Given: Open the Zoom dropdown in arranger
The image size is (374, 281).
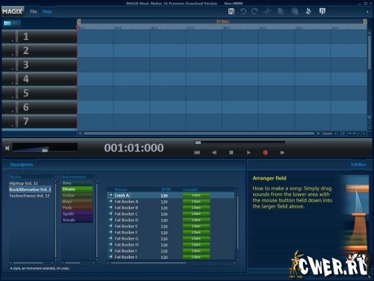Looking at the screenshot, I should point(329,133).
